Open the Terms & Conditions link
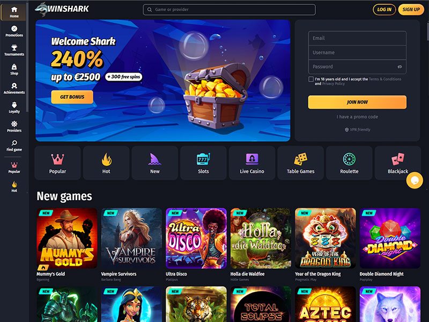Screen dimensions: 429x322 point(385,79)
